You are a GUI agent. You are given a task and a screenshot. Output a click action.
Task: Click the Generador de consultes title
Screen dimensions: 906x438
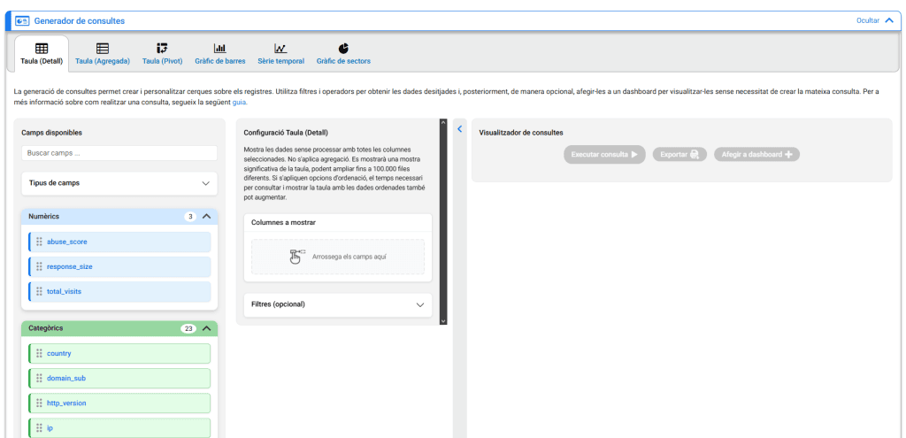79,21
